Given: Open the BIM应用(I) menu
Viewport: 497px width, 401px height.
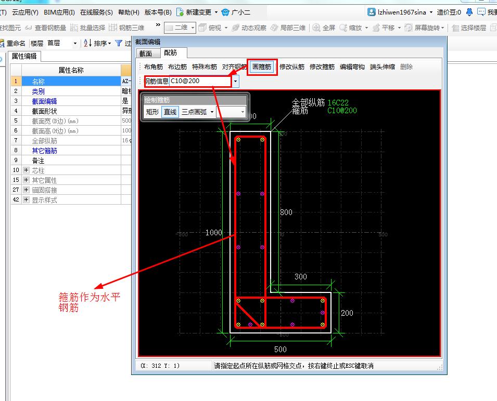Looking at the screenshot, I should tap(59, 12).
